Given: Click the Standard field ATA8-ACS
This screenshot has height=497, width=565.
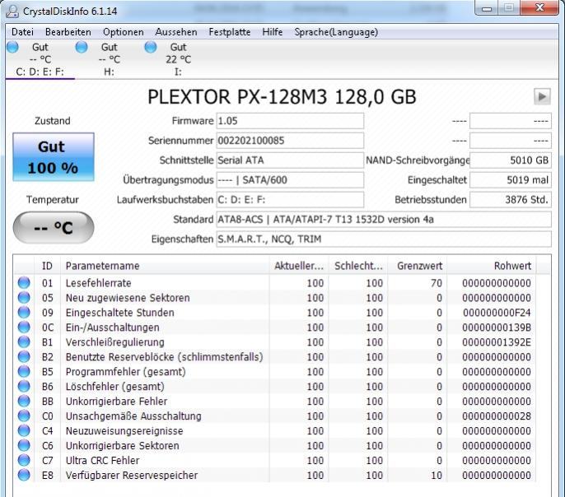Looking at the screenshot, I should 384,219.
